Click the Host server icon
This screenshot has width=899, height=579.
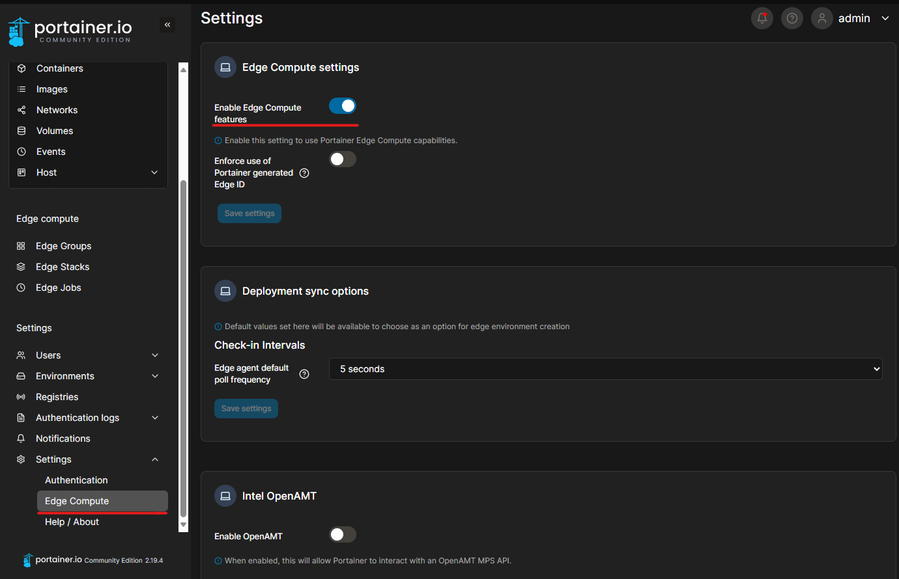pyautogui.click(x=21, y=172)
